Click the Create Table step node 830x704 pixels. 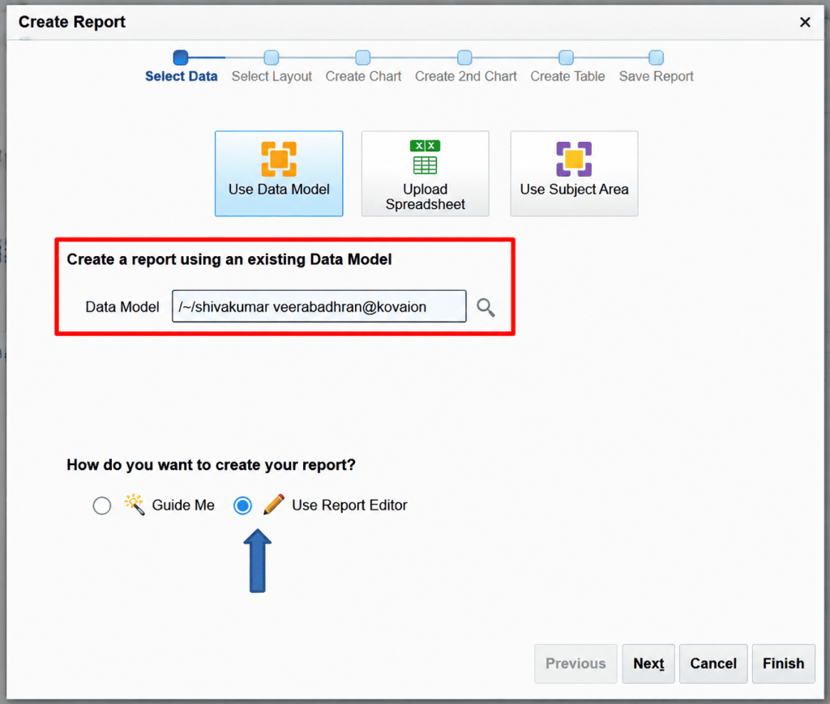tap(566, 58)
